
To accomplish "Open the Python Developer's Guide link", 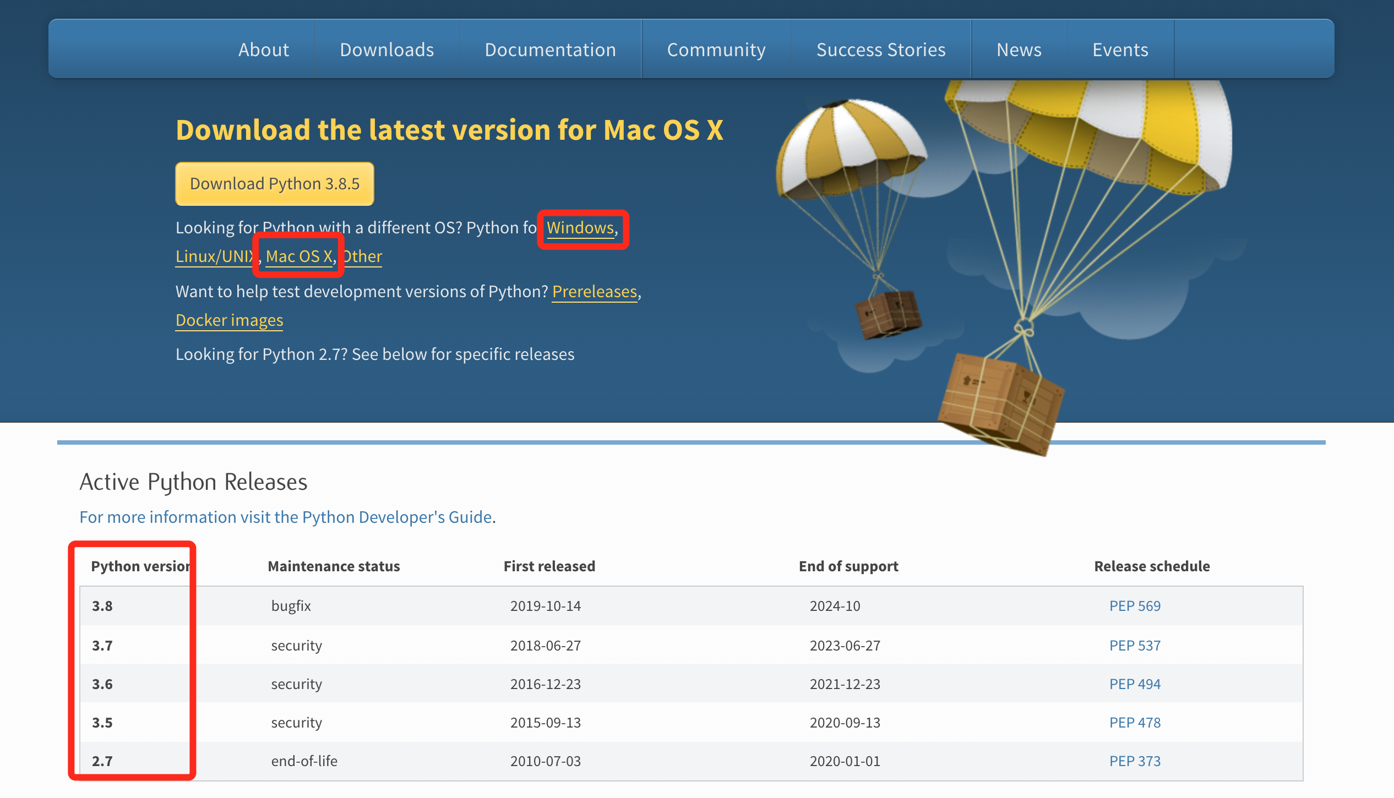I will coord(286,517).
